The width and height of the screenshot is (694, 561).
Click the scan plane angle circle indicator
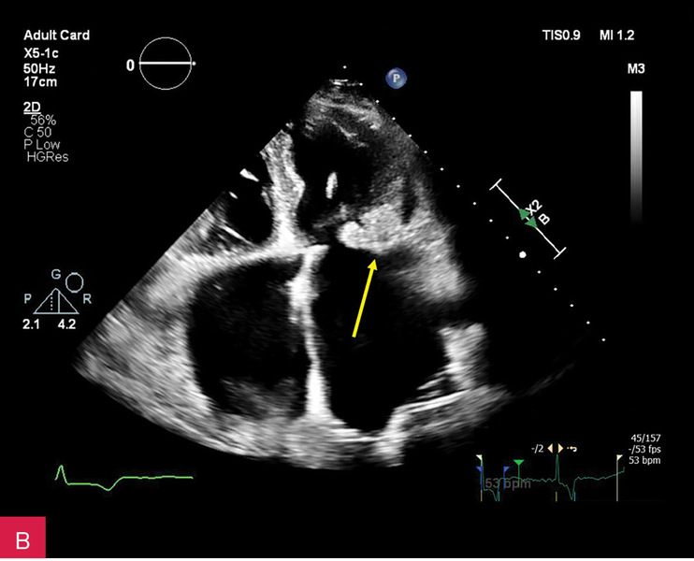point(169,64)
